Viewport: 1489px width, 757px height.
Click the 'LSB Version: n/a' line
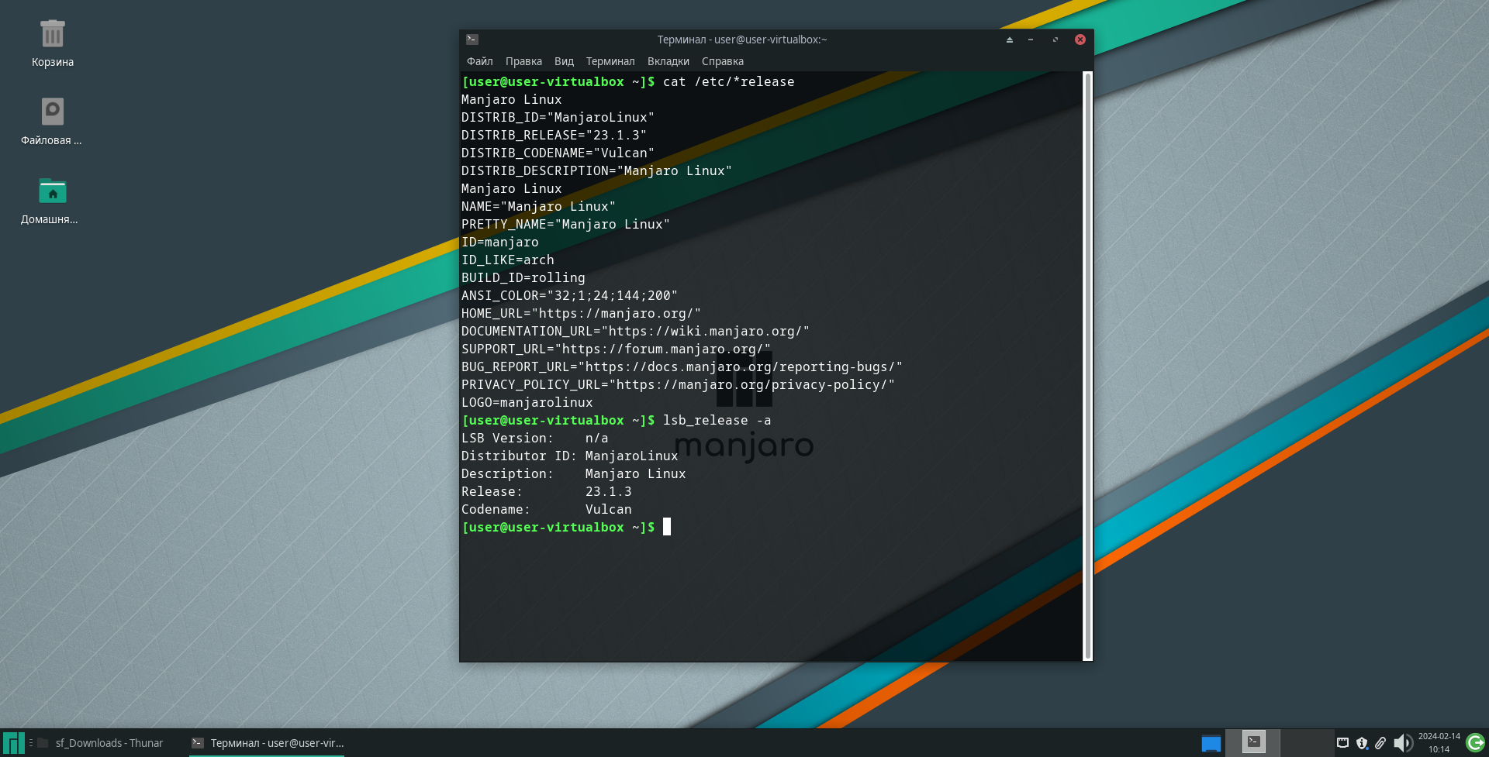click(x=534, y=439)
